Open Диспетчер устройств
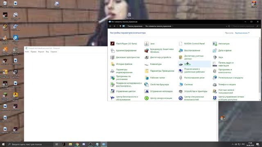Screen dimensions: 262x147 (158, 57)
